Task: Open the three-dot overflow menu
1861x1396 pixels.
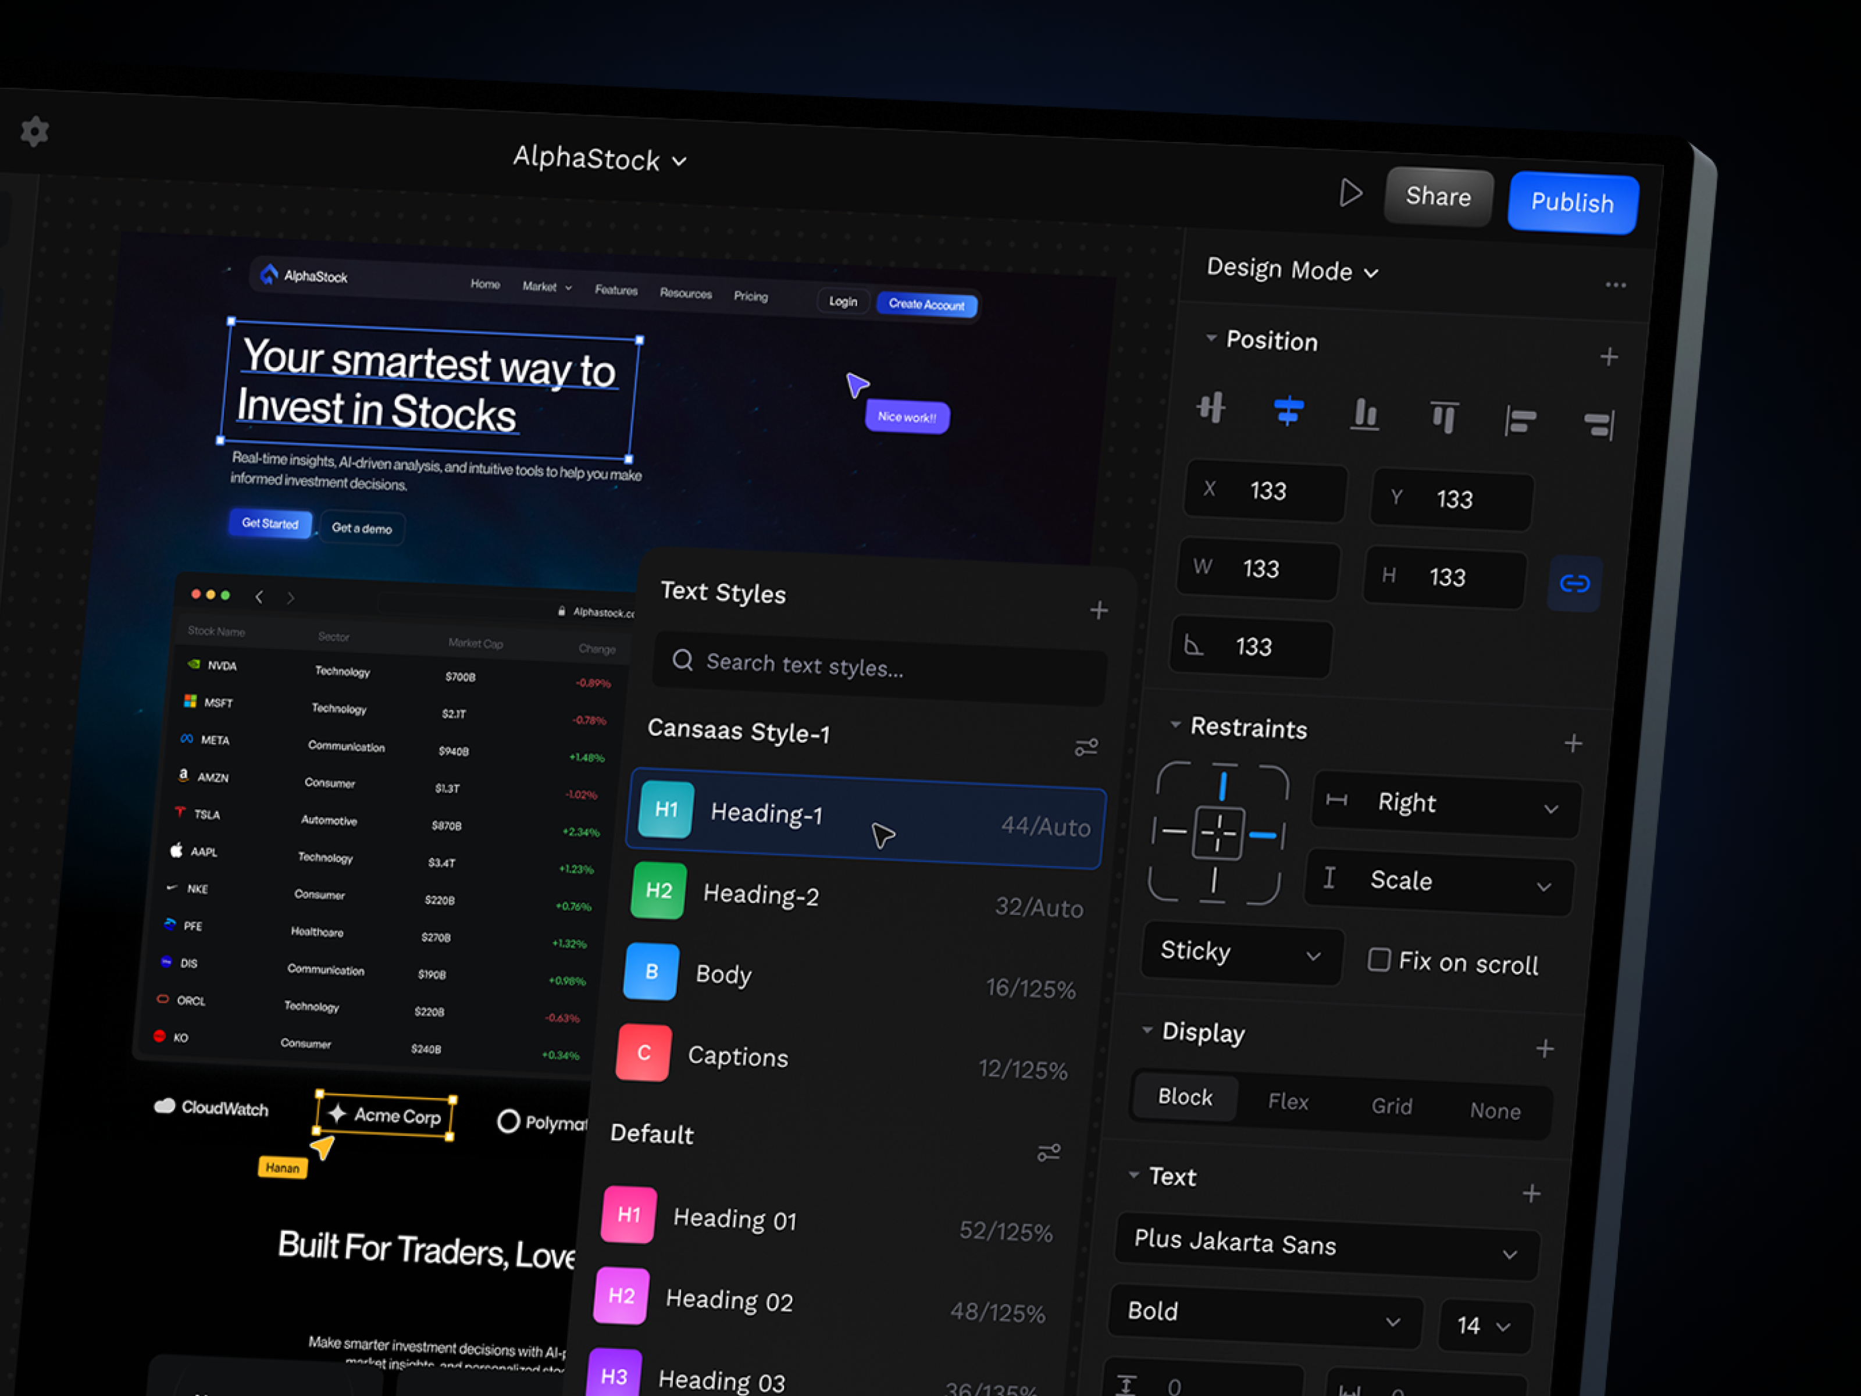Action: point(1616,285)
